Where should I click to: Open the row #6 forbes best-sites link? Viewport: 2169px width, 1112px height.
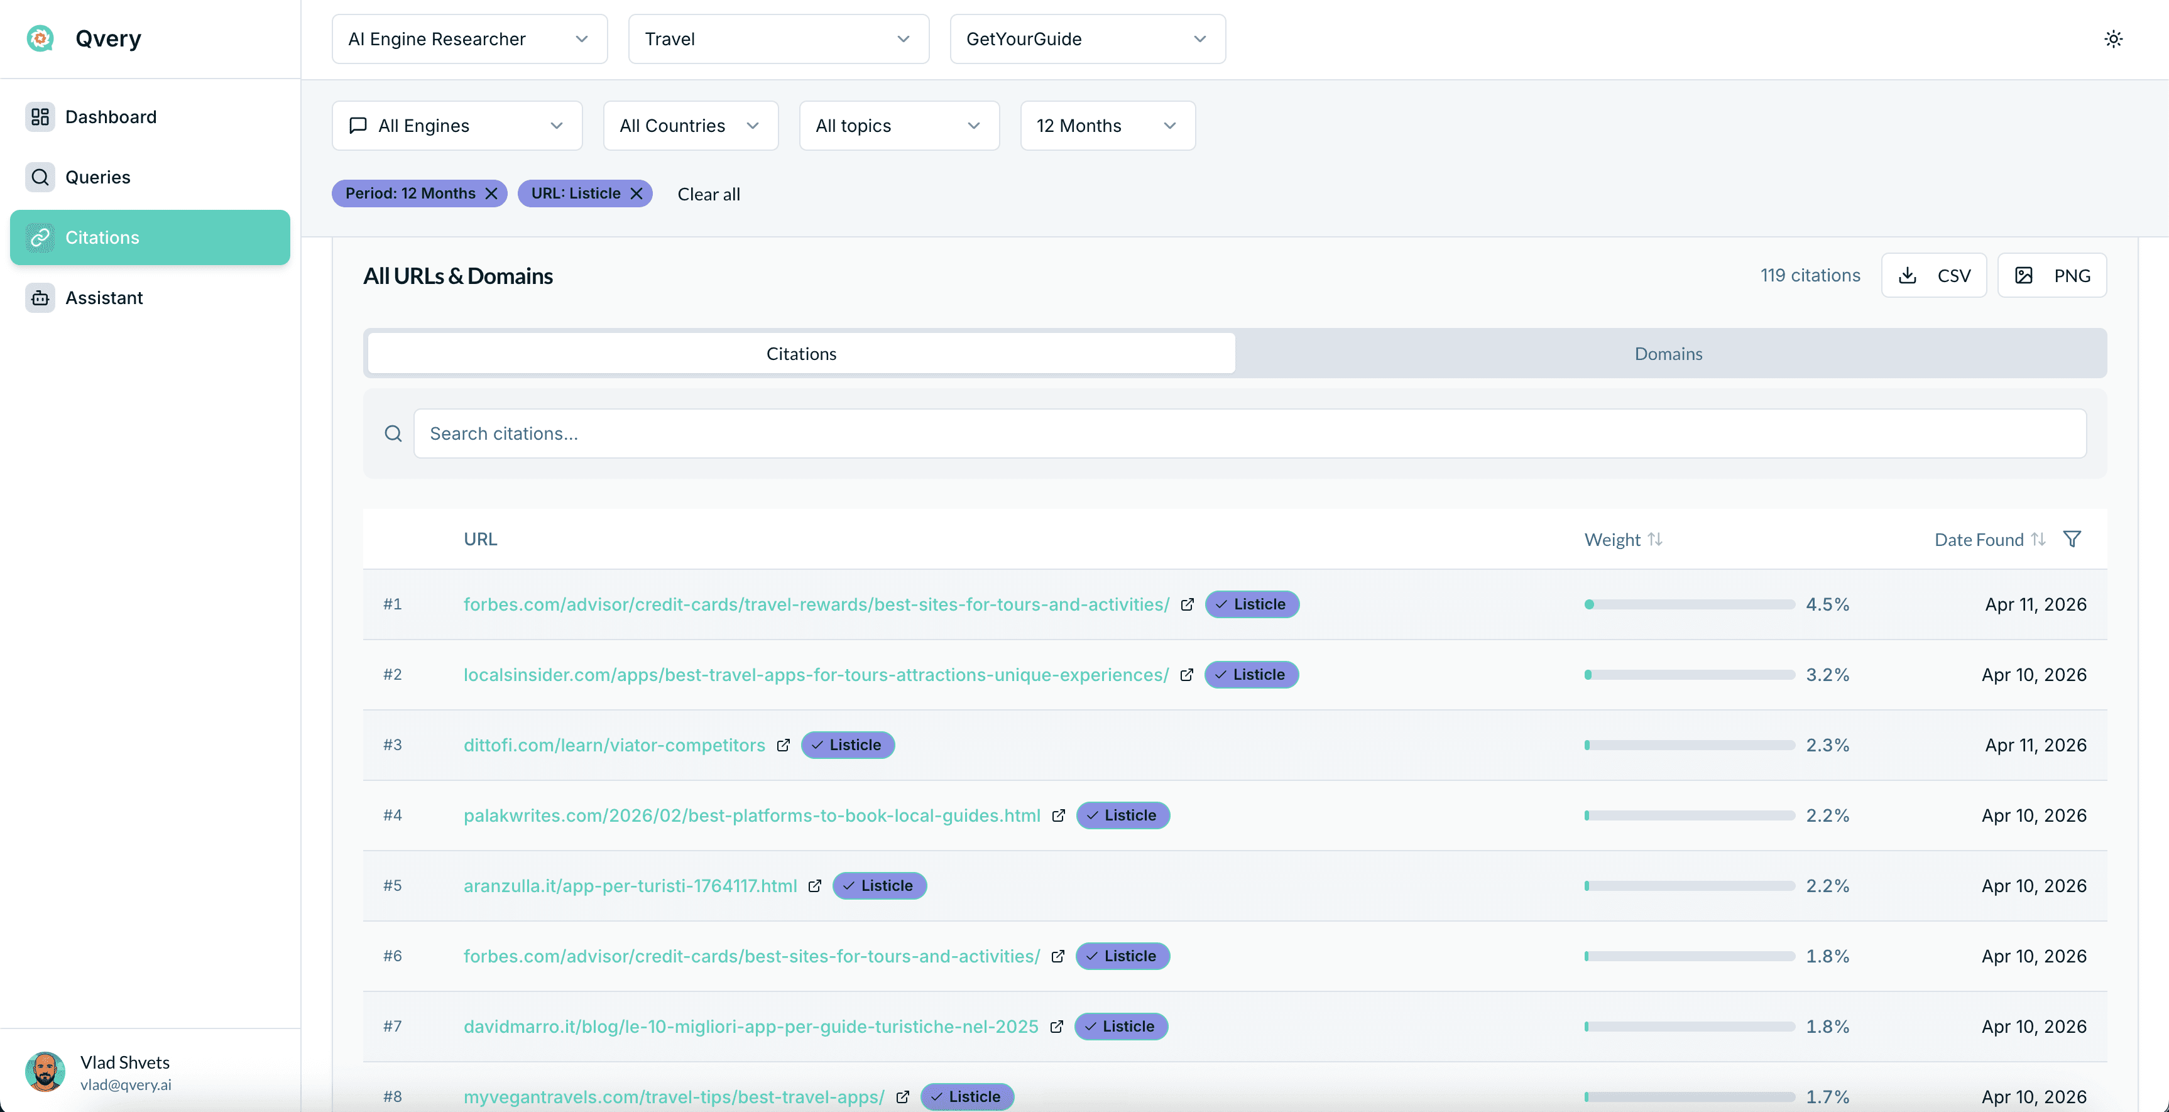tap(752, 956)
